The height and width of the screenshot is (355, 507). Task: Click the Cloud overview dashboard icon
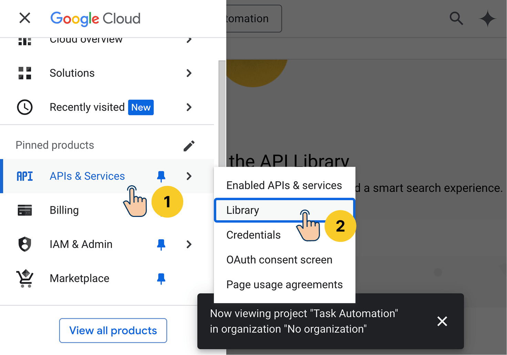pyautogui.click(x=25, y=41)
